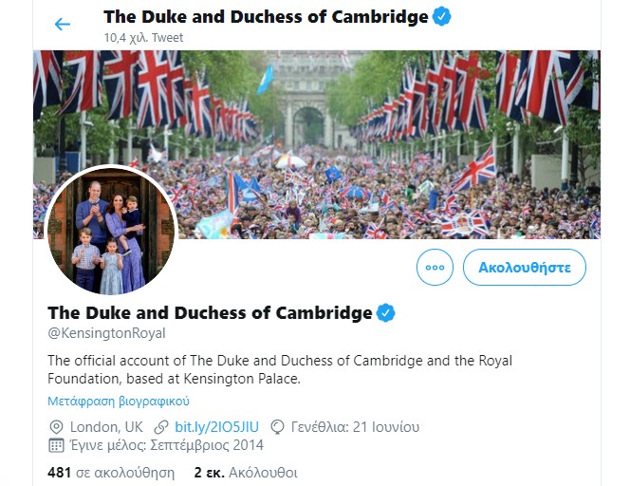Click the Ακολουθήστε follow button
This screenshot has width=630, height=486.
pos(525,268)
